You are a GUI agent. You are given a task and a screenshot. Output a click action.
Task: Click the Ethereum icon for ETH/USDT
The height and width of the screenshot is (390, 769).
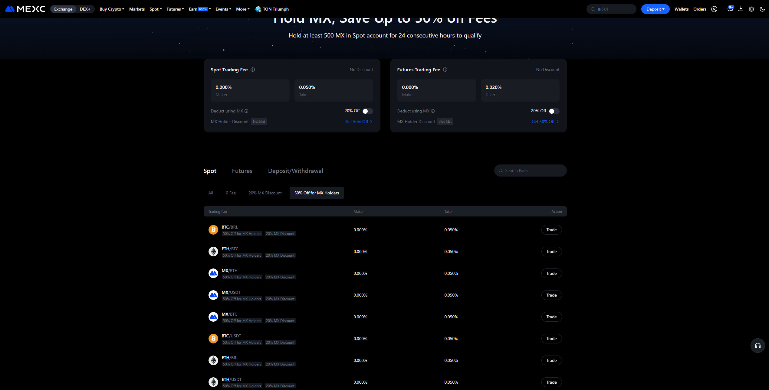(213, 382)
